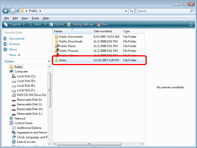Image resolution: width=197 pixels, height=148 pixels.
Task: Select Control Panel in the folder tree
Action: [x=23, y=123]
